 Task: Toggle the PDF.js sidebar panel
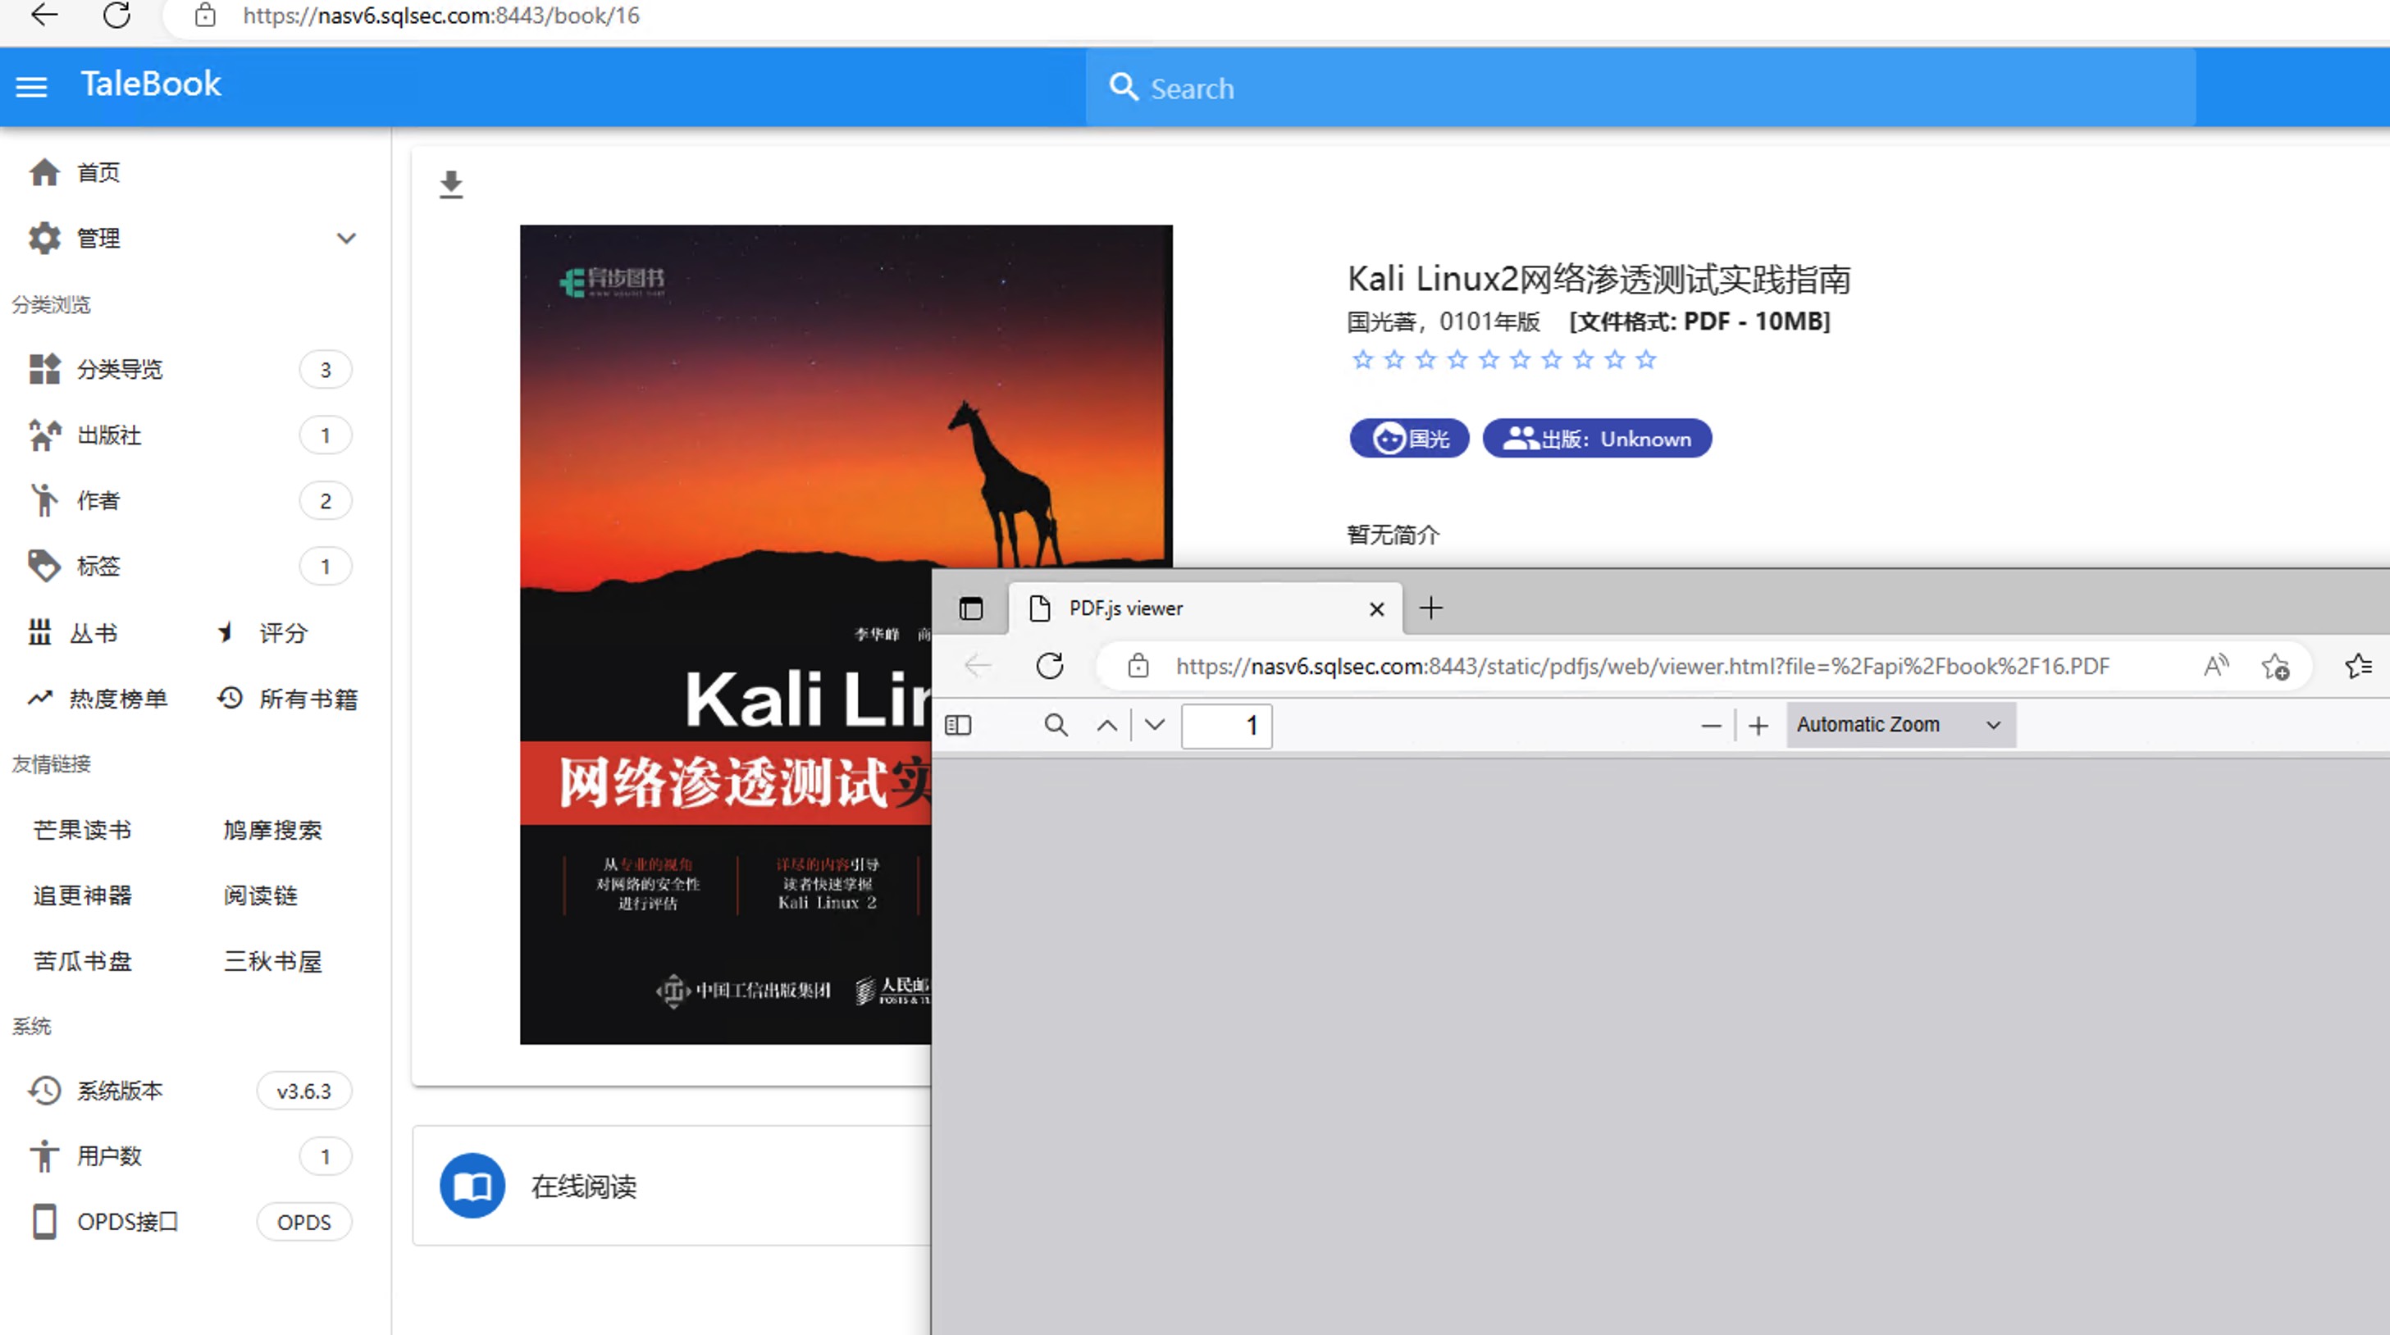(957, 725)
